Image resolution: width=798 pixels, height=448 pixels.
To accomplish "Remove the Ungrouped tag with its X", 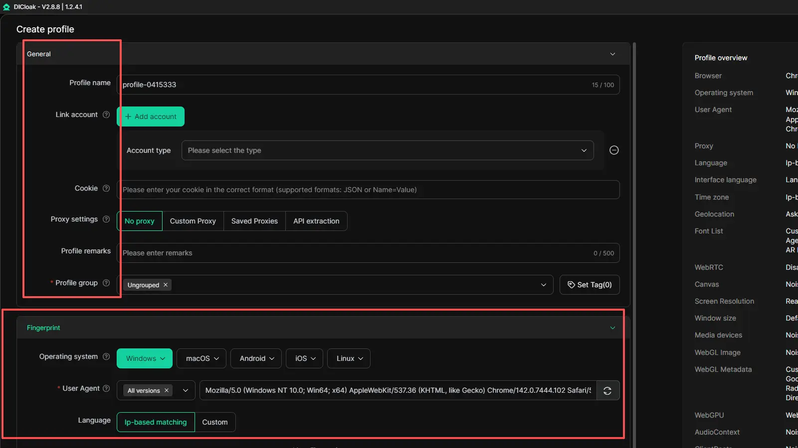I will coord(166,285).
